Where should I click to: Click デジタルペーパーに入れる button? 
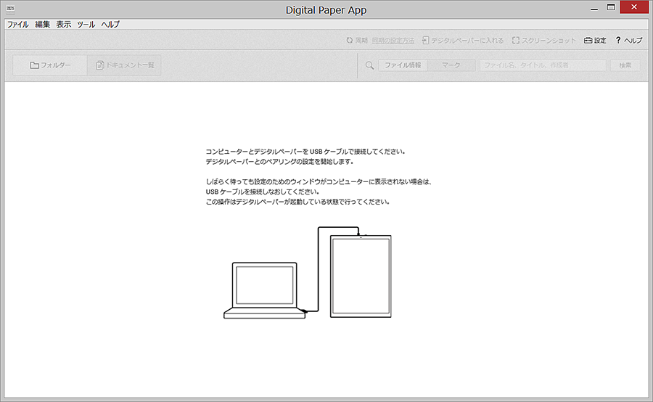[463, 41]
